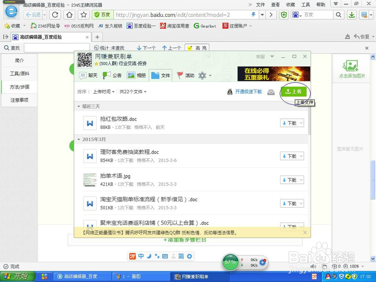376x282 pixels.
Task: Open the 相册 album tab
Action: point(136,76)
